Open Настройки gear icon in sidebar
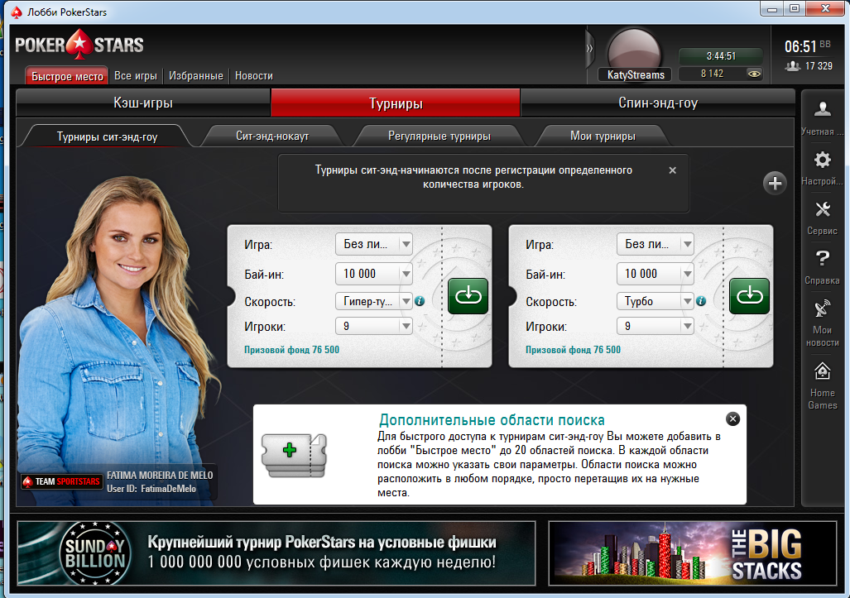Image resolution: width=850 pixels, height=598 pixels. [823, 160]
